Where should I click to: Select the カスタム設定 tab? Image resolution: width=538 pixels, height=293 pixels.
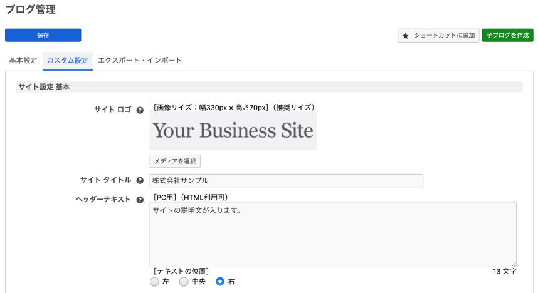[68, 61]
